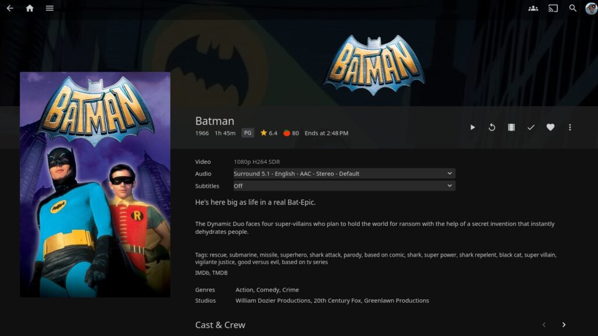Click the Batman logo banner
Image resolution: width=598 pixels, height=336 pixels.
[x=374, y=64]
